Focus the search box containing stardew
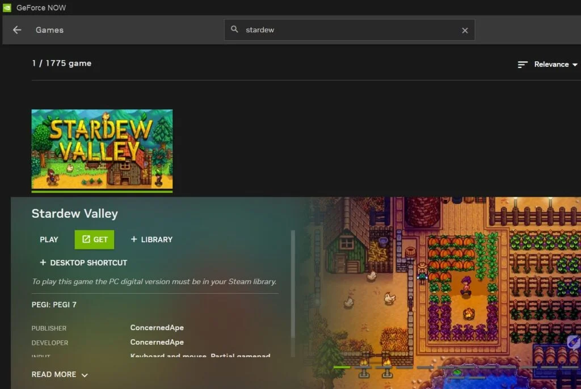 point(349,30)
